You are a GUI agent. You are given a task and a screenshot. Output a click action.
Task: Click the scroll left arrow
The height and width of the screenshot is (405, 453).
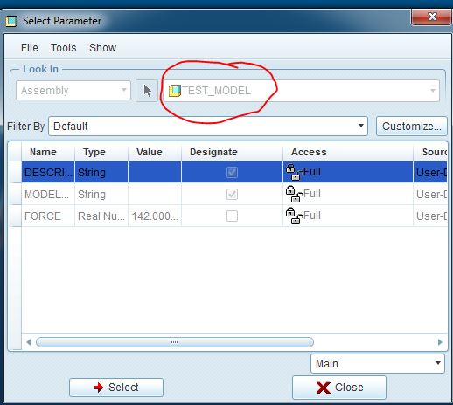29,342
